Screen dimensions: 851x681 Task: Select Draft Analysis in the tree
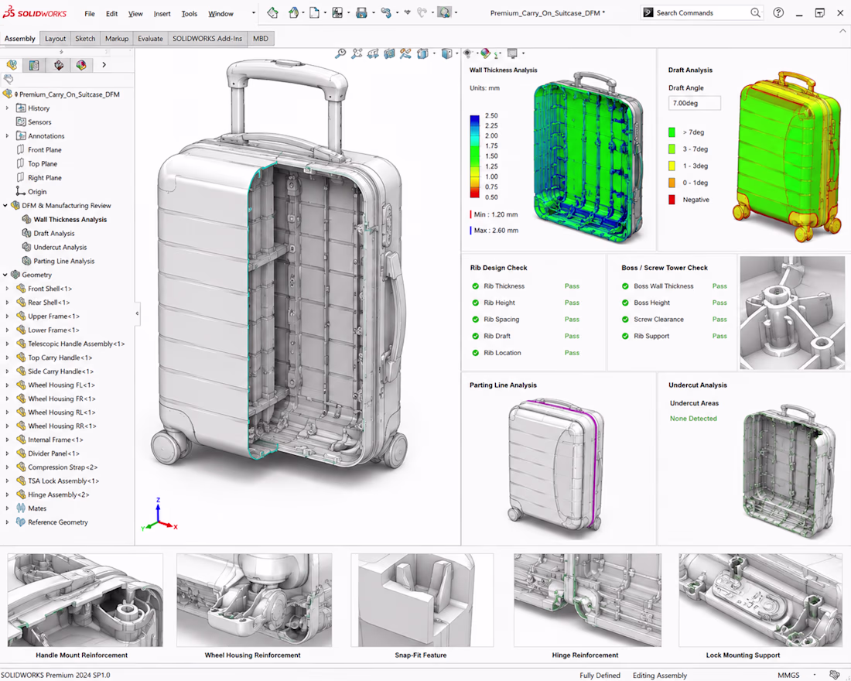click(x=53, y=233)
